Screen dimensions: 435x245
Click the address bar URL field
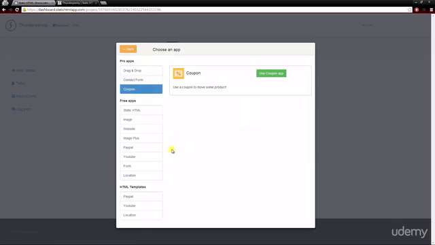(x=217, y=10)
